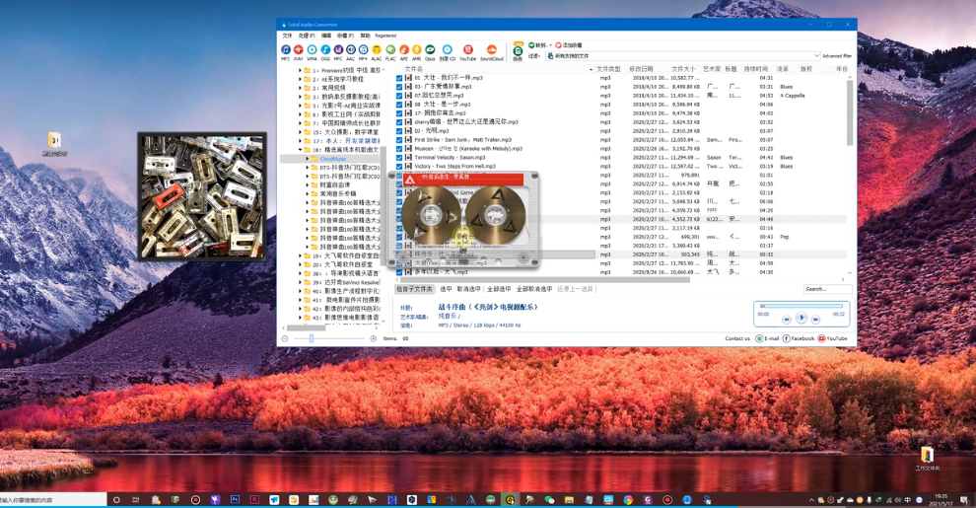The width and height of the screenshot is (976, 508).
Task: Choose the WAV conversion format icon
Action: 299,50
